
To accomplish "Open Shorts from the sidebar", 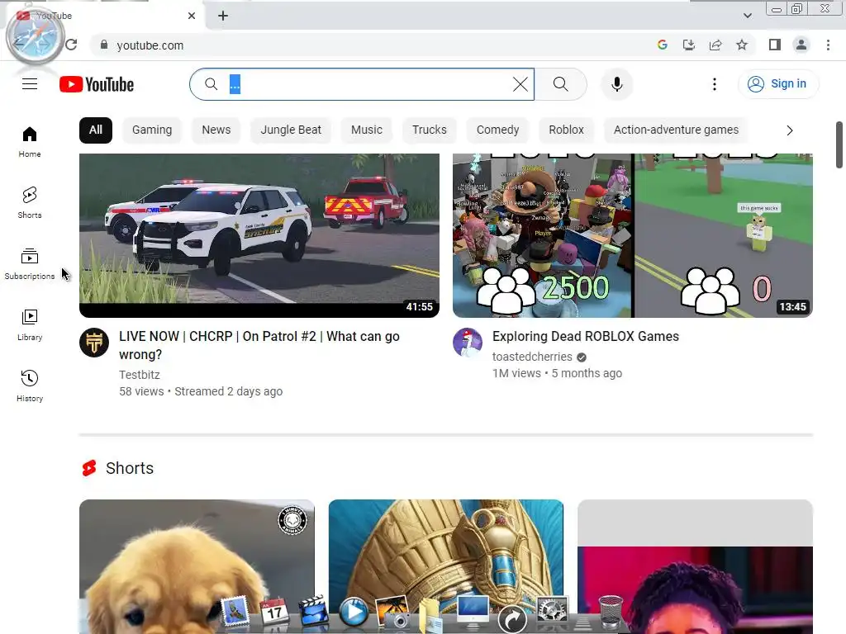I will (x=30, y=203).
